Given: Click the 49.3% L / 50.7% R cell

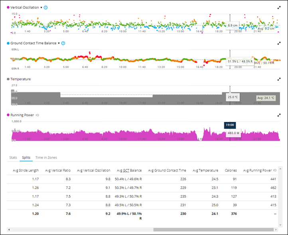Looking at the screenshot, I should coord(128,196).
